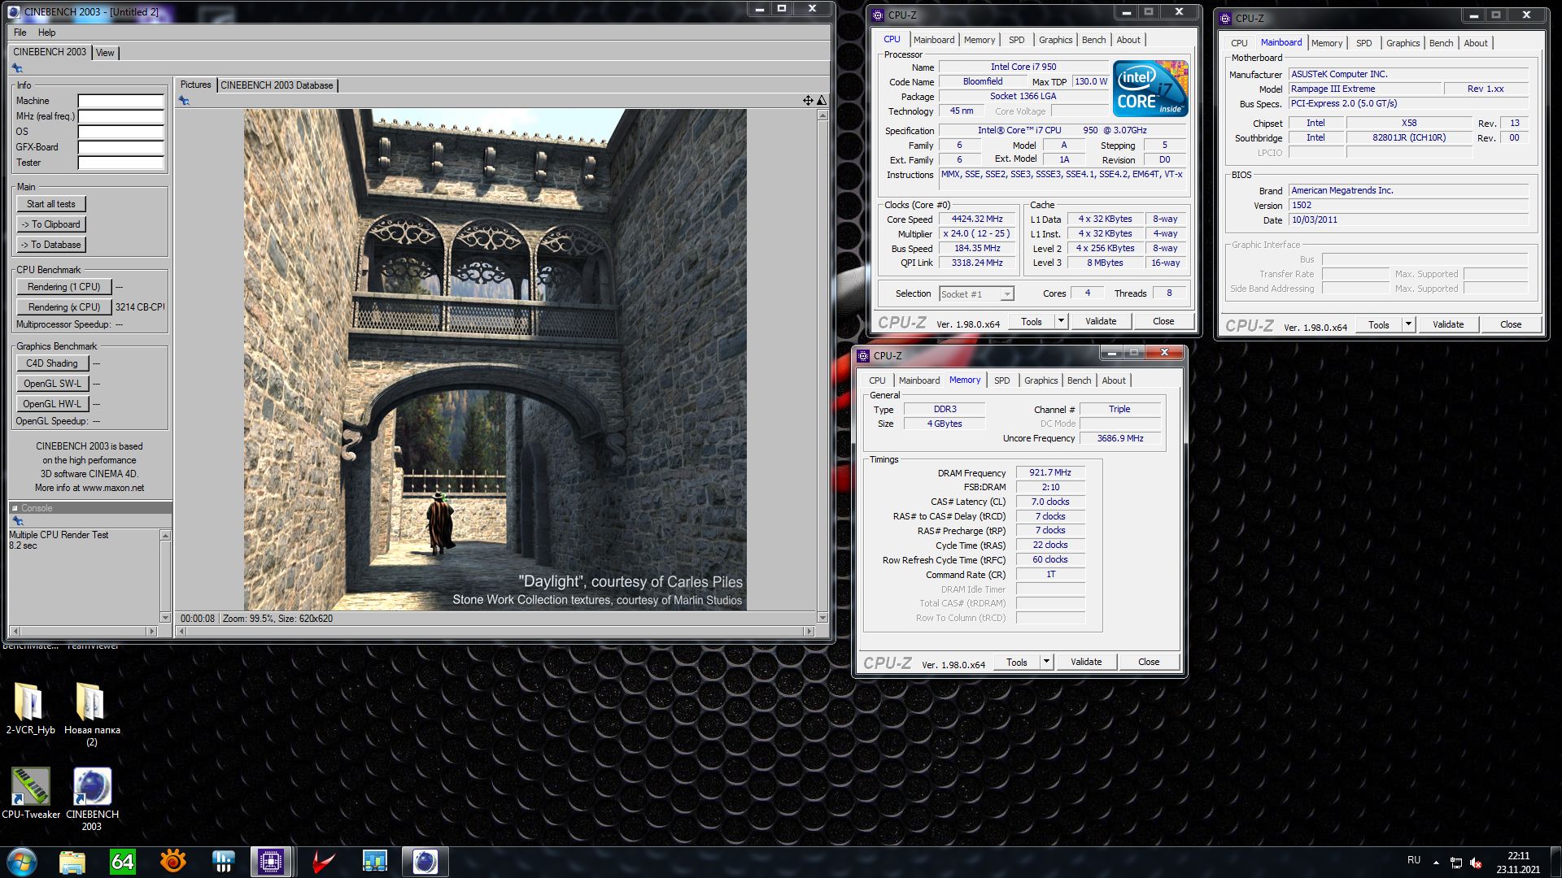
Task: Click the Intel Core i7 logo in CPU-Z
Action: (1150, 89)
